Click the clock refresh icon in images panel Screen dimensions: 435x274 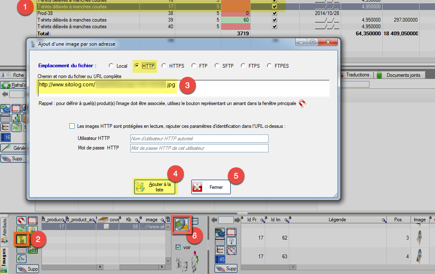coord(22,258)
